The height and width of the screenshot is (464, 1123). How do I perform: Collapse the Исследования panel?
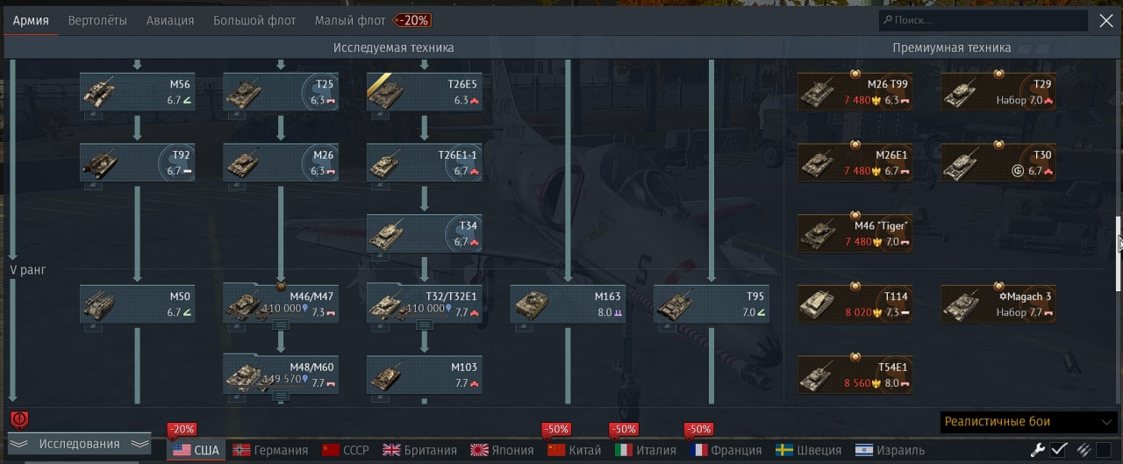point(79,444)
